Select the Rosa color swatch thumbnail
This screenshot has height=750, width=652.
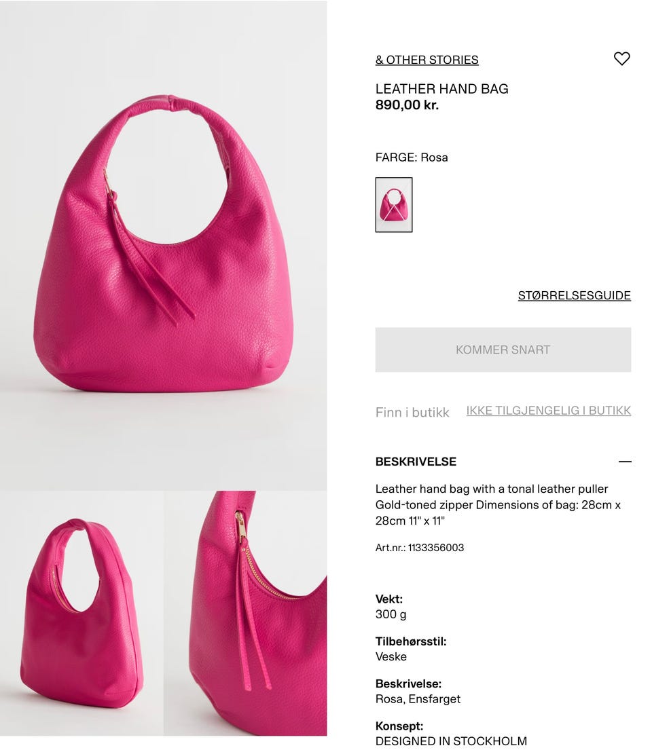tap(393, 205)
